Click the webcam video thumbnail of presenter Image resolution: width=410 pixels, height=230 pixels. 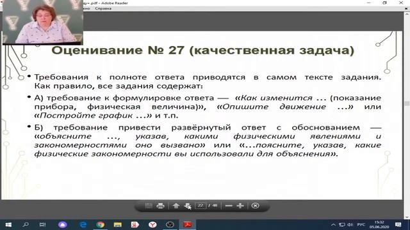click(x=43, y=22)
